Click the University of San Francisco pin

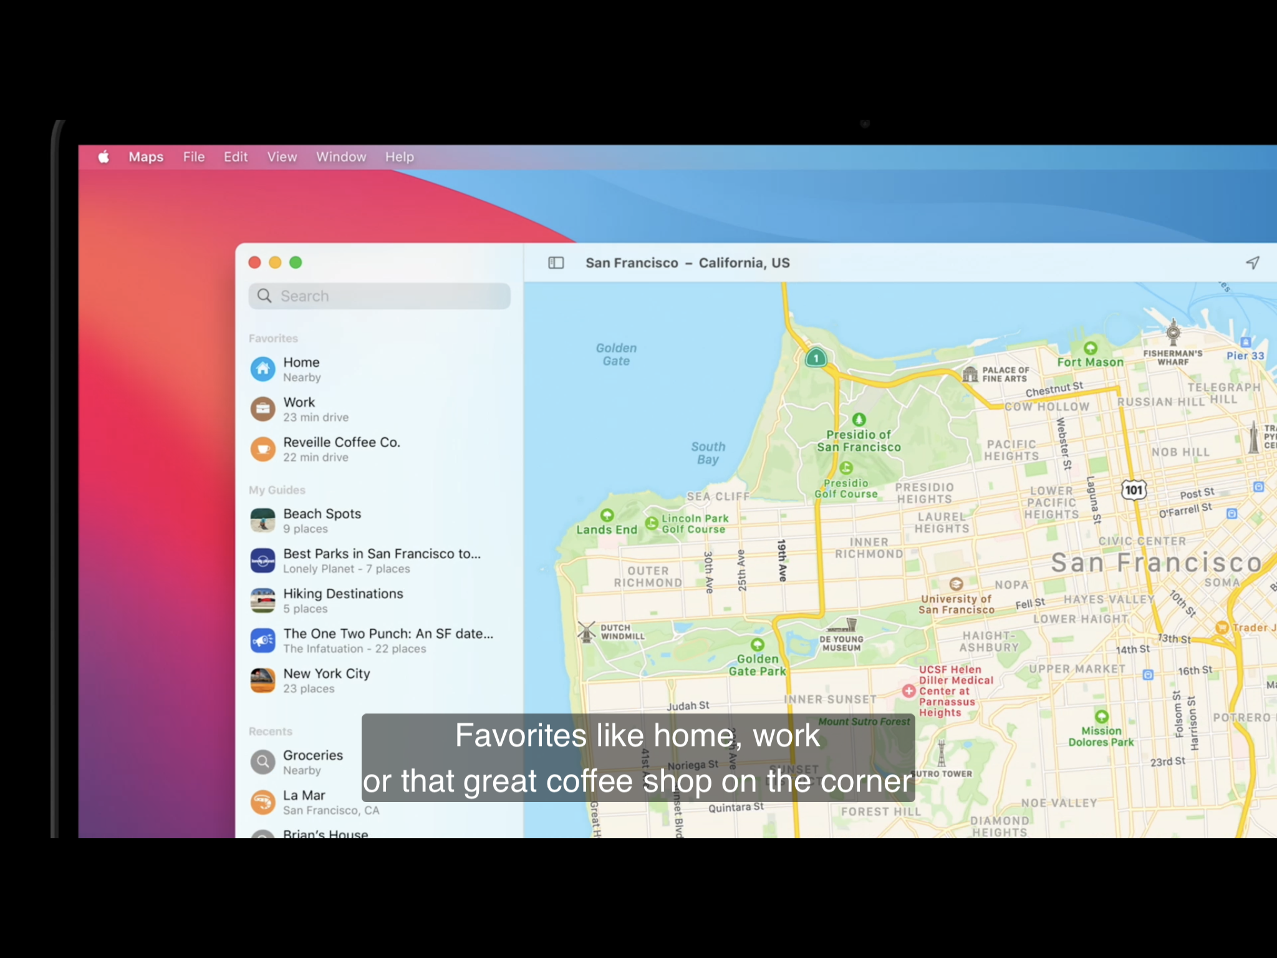coord(956,584)
